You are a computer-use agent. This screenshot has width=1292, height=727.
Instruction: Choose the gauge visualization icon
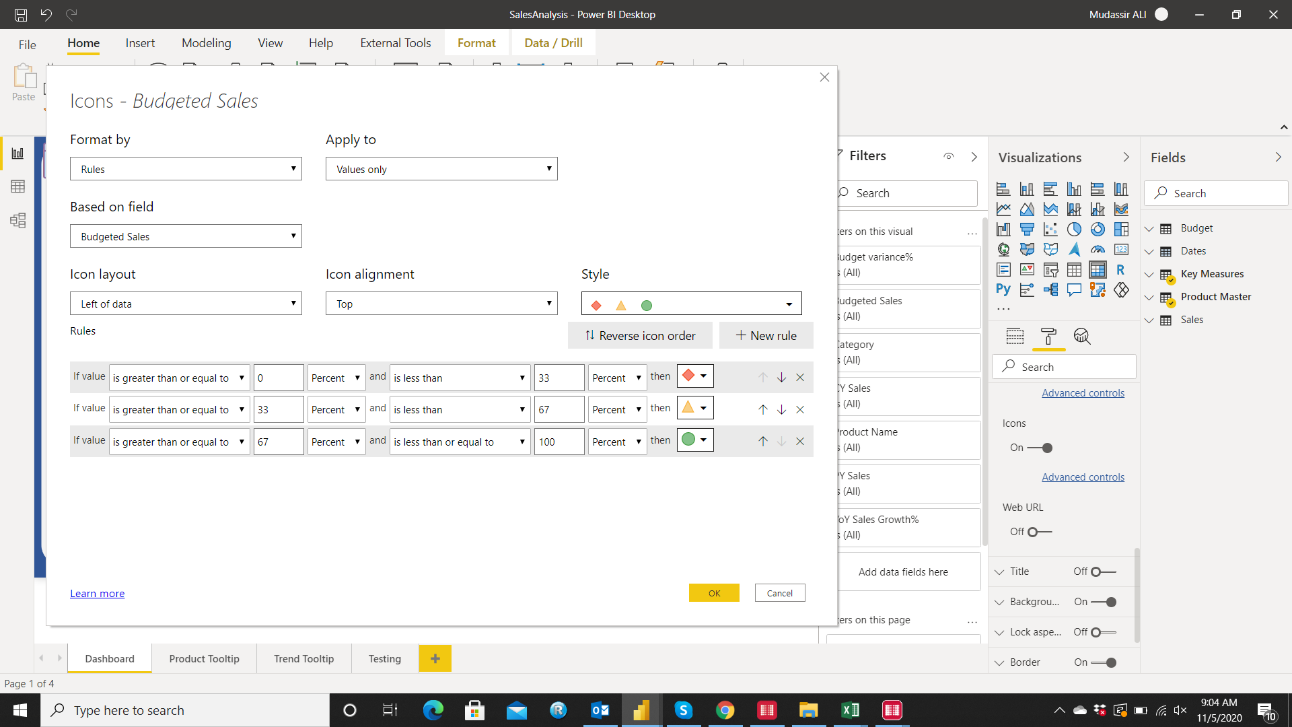(1098, 250)
